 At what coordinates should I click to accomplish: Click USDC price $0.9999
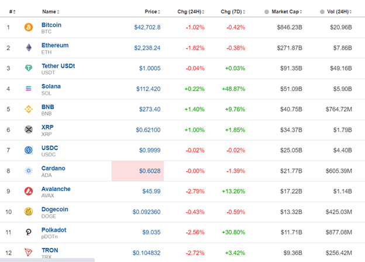pos(150,151)
